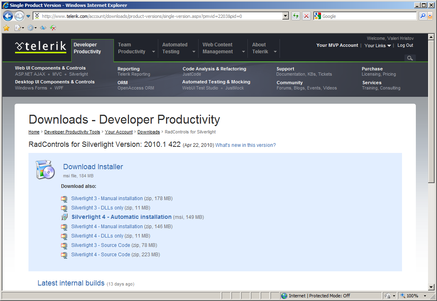
Task: Click the Log Out link
Action: coord(405,45)
